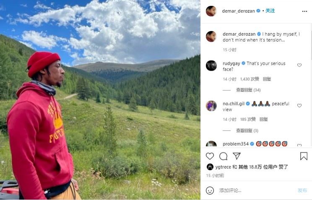Open emoji picker smiley icon
Viewport: 312px width, 200px height.
tap(210, 190)
